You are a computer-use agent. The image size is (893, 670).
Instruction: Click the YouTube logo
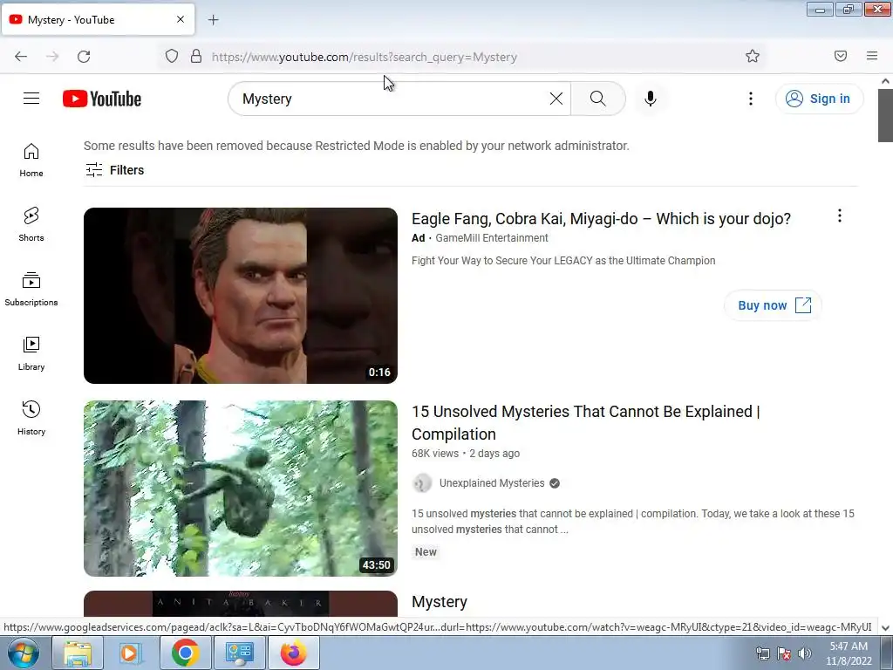(102, 99)
